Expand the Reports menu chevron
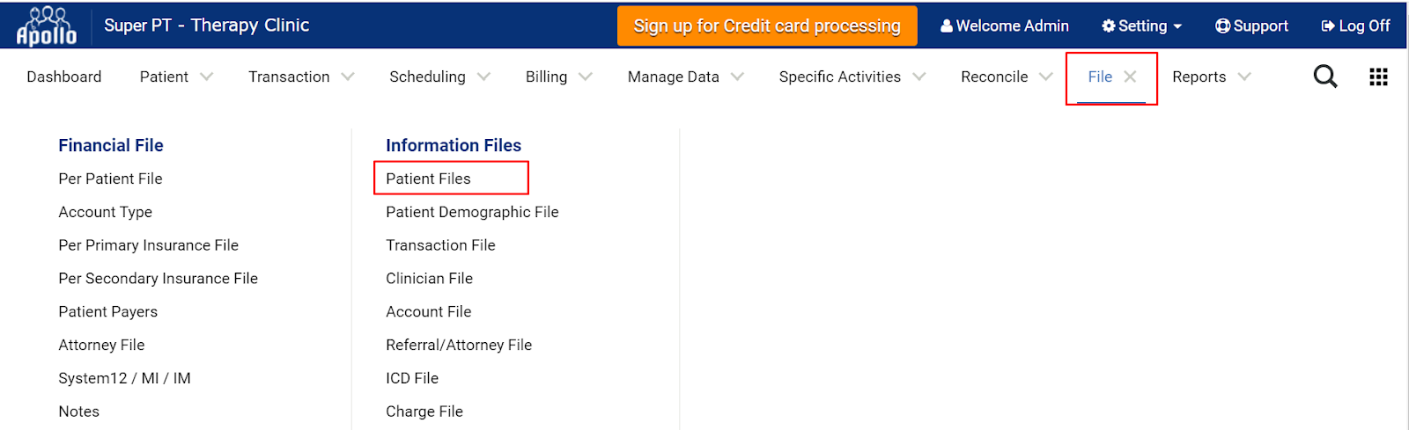This screenshot has height=430, width=1409. tap(1244, 77)
